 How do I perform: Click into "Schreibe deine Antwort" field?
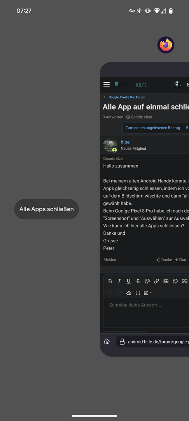146,313
